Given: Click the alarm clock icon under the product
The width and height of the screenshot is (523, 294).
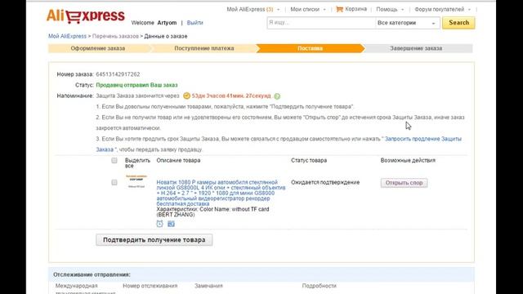Looking at the screenshot, I should (160, 224).
